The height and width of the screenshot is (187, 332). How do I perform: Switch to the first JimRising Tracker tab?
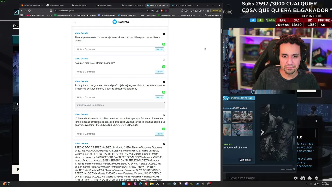81,5
